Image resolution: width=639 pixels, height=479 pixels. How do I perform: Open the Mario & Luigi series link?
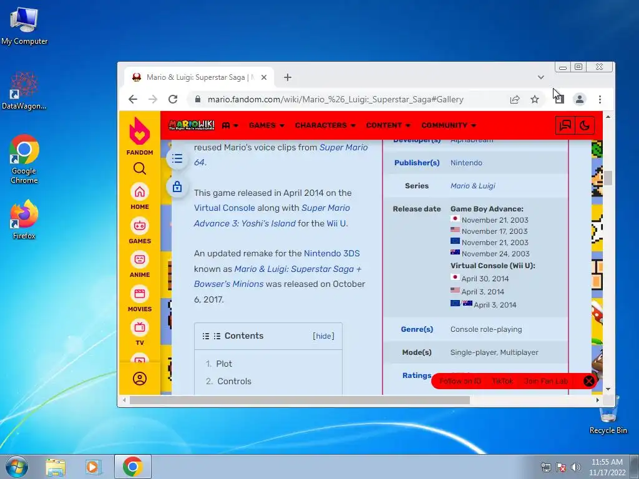(x=473, y=186)
